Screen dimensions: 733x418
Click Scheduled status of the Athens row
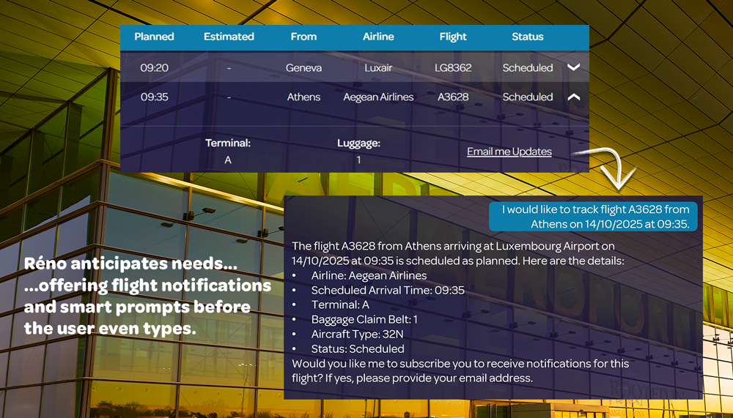pyautogui.click(x=528, y=97)
